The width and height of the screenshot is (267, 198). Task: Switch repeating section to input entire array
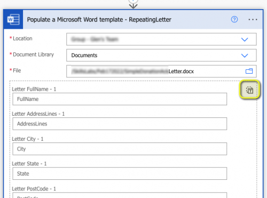pyautogui.click(x=249, y=90)
